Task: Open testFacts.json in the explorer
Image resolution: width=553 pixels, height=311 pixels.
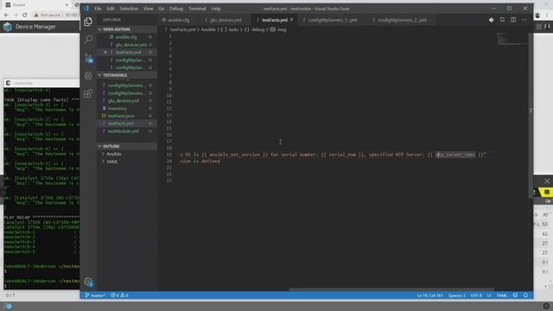Action: coord(121,116)
